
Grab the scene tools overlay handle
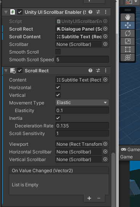[x=128, y=10]
